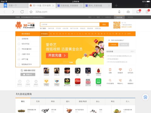Open the tabs overview icon with red badge
Screen dimensions: 151x113
[x=139, y=11]
